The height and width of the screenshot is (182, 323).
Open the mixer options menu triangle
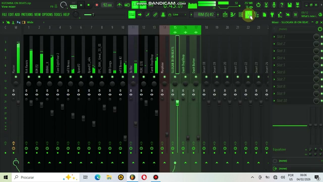tap(3, 22)
